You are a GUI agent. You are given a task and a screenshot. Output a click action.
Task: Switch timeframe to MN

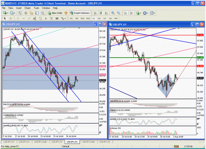pos(116,18)
